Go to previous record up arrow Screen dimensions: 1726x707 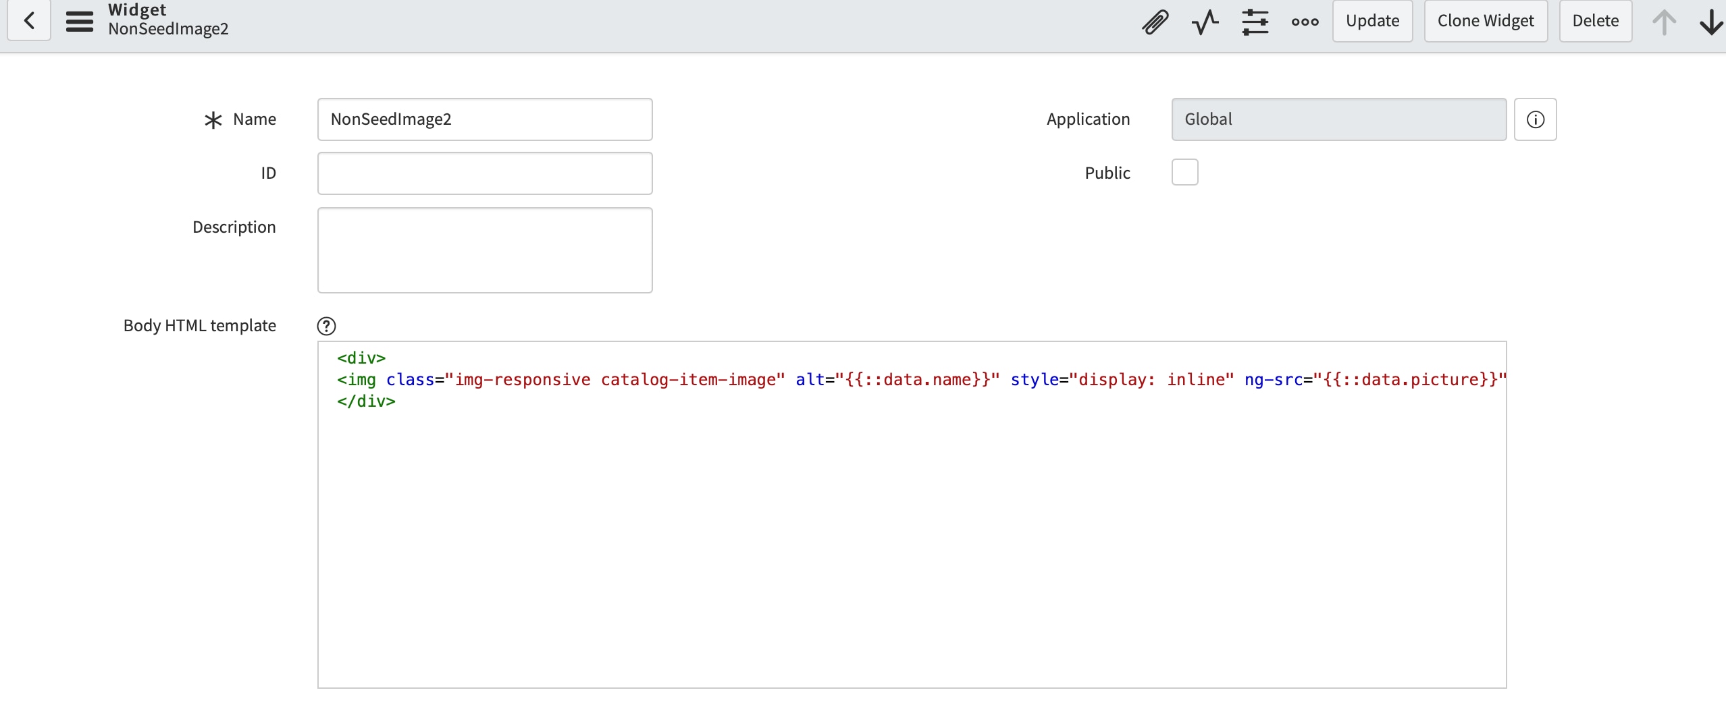coord(1664,22)
